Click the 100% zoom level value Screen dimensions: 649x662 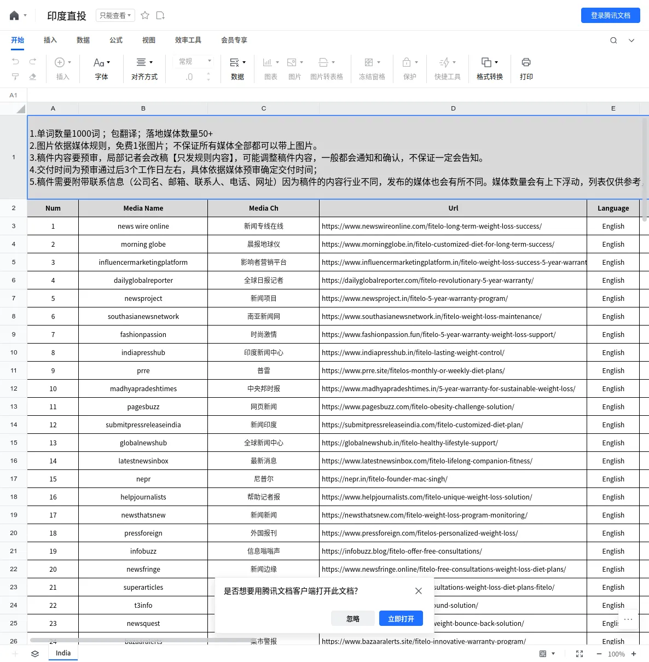point(616,654)
